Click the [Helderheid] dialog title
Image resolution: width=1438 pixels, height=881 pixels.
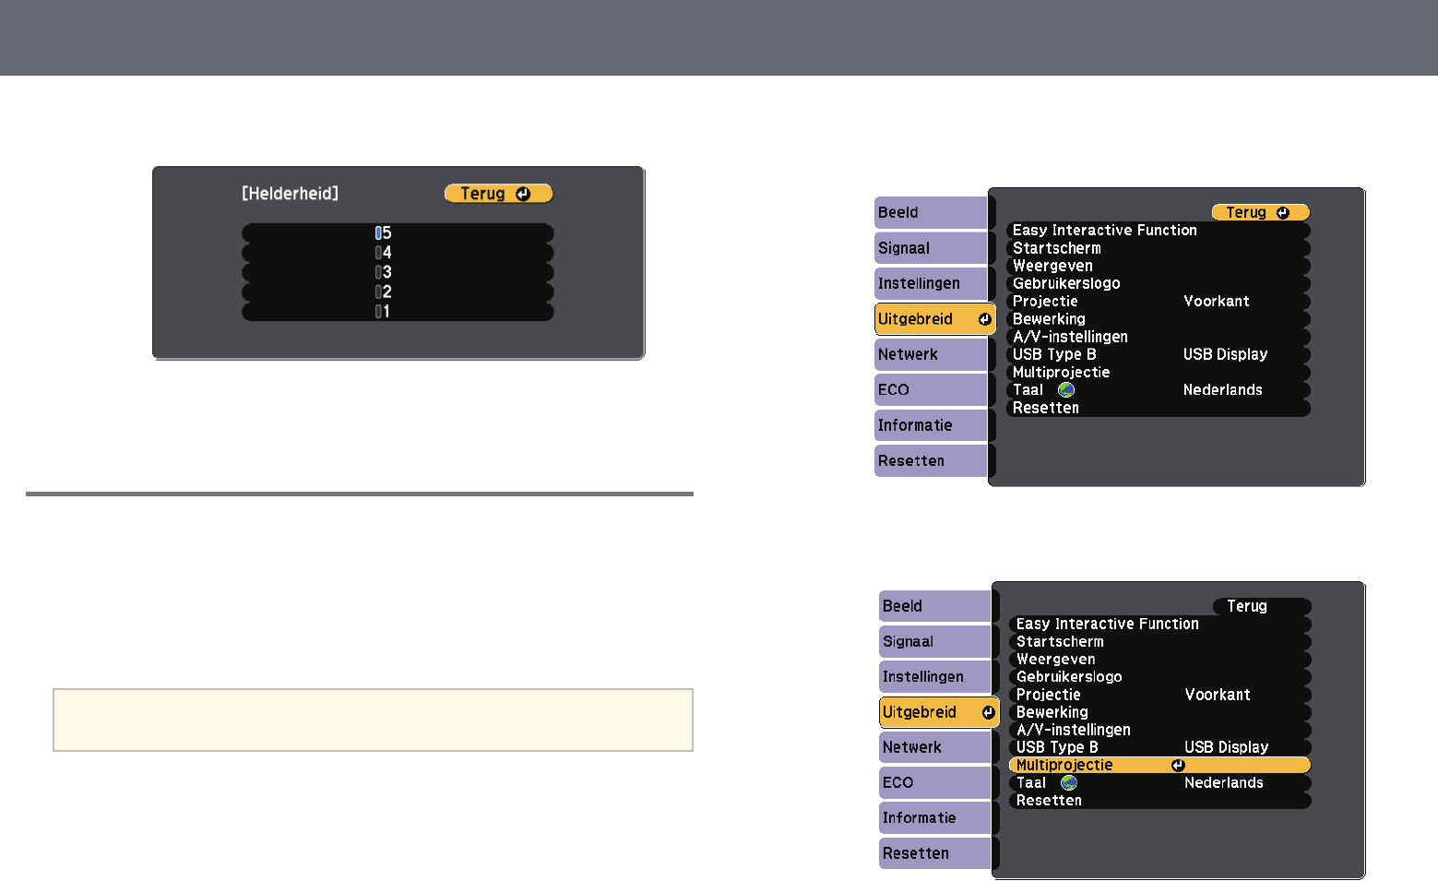(x=290, y=194)
